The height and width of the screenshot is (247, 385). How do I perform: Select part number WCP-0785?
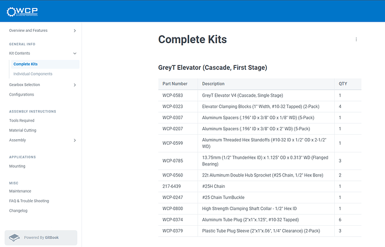coord(172,161)
